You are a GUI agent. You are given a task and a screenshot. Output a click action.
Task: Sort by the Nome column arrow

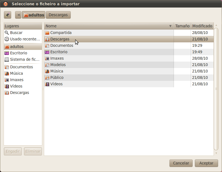point(170,26)
